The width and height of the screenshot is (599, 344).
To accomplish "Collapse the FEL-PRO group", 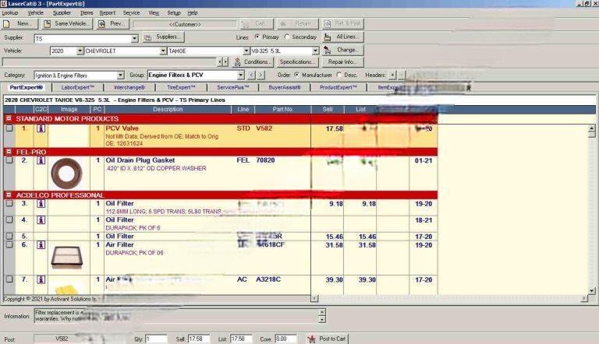I will 9,152.
